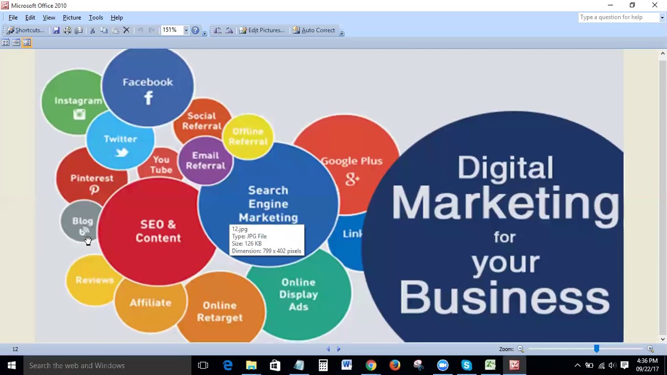Open the File menu

pyautogui.click(x=13, y=18)
